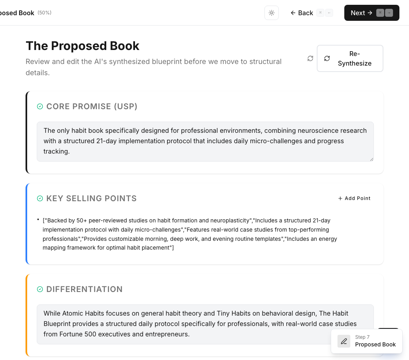409x360 pixels.
Task: Click the command-key shortcut badge next to Back
Action: tap(320, 13)
